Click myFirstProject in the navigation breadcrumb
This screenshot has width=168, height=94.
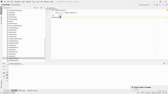(6, 5)
